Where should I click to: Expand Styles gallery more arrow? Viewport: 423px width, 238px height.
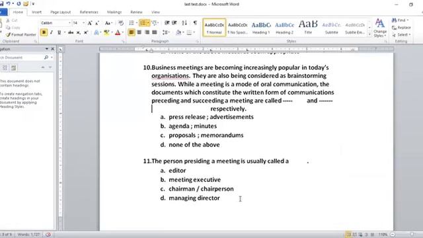(369, 34)
